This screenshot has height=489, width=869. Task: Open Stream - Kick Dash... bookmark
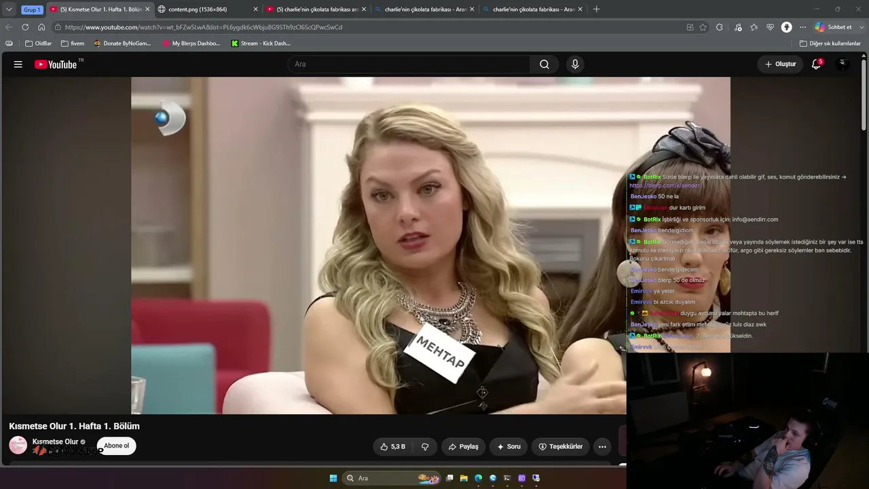[261, 43]
